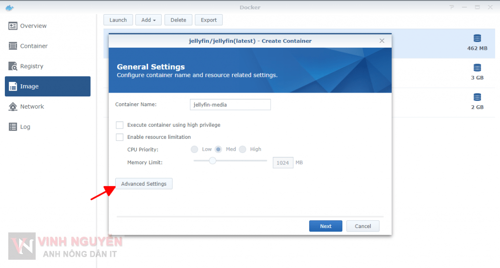Click the Container Name text field
500x268 pixels.
[230, 105]
